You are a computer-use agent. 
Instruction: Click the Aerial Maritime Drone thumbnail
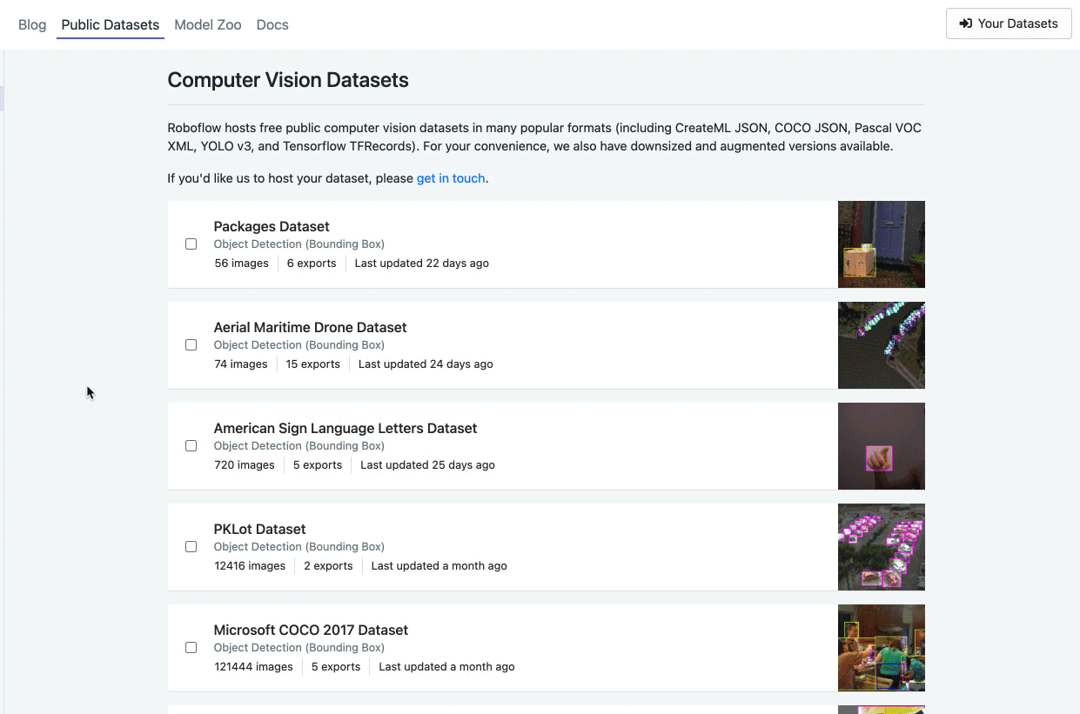(881, 345)
